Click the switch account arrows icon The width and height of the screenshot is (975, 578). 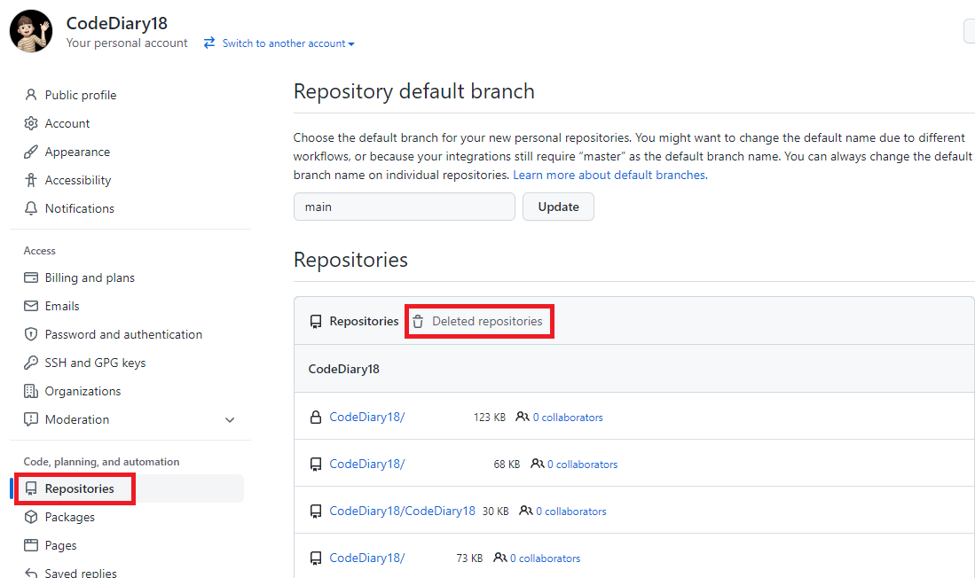209,43
